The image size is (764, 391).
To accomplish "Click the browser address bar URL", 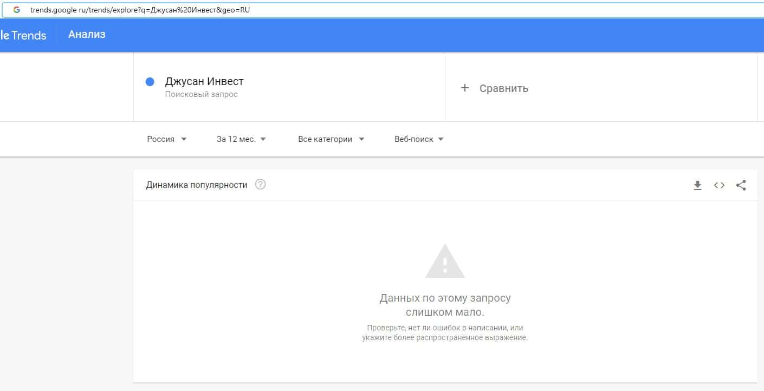I will (x=140, y=10).
